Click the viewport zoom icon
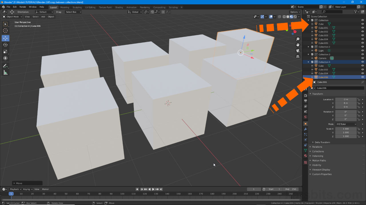366x205 pixels. click(x=298, y=39)
